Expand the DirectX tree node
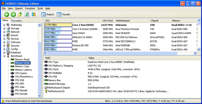202x104 pixels. (x=4, y=35)
